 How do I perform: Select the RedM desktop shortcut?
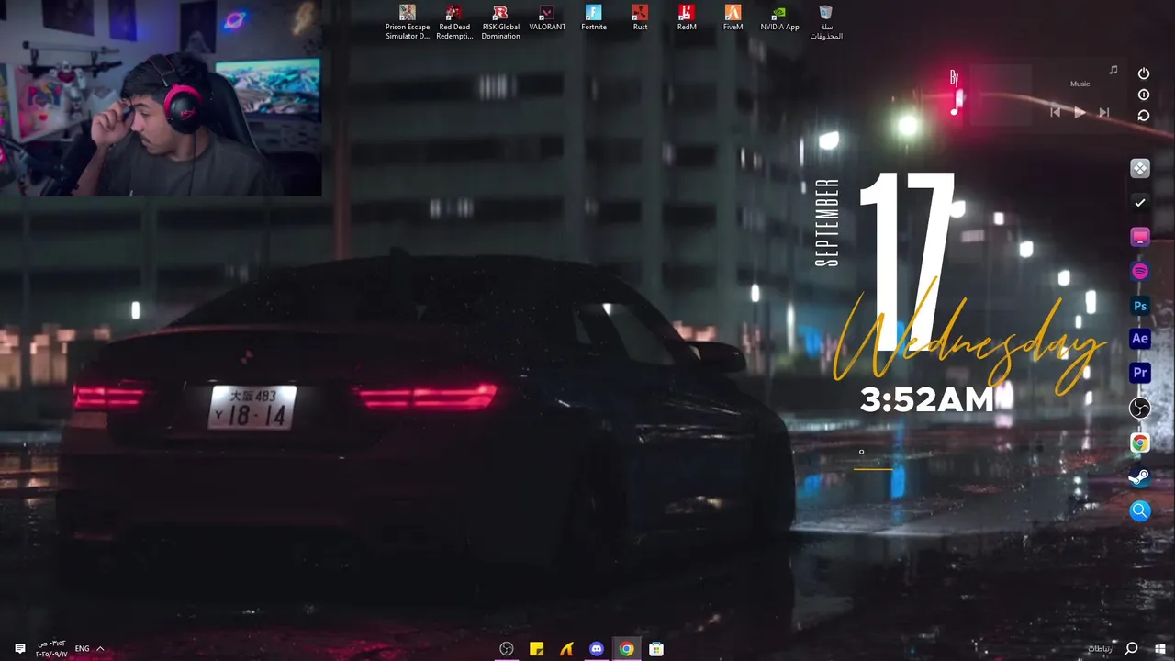(x=687, y=18)
